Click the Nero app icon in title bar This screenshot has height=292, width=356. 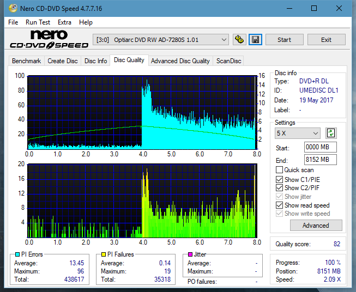point(13,9)
